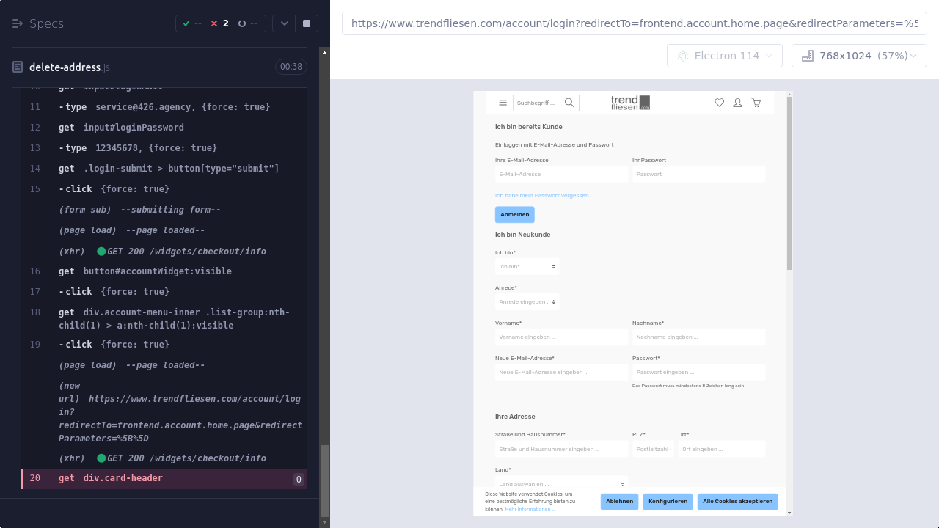Screen dimensions: 939x528
Task: Open the account user icon
Action: pyautogui.click(x=737, y=103)
